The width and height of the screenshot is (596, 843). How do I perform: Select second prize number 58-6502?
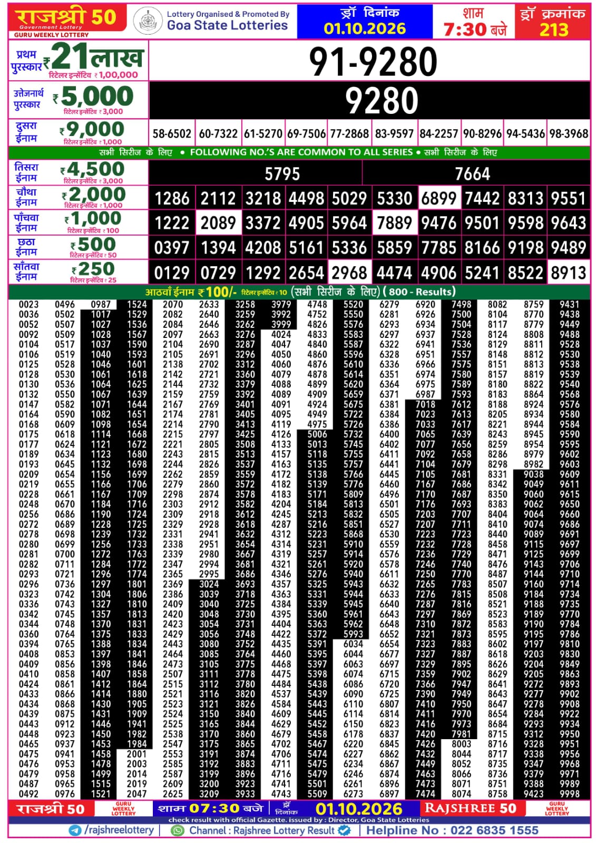172,134
